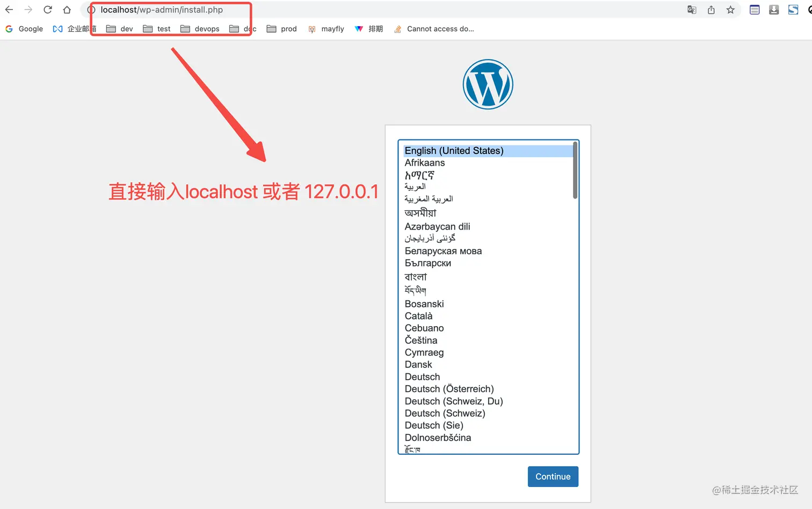The width and height of the screenshot is (812, 509).
Task: Select Dansk language option
Action: 488,364
